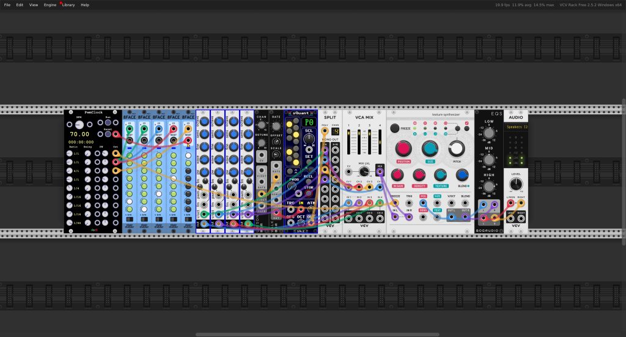
Task: Click the blue BLEND knob
Action: pyautogui.click(x=462, y=175)
